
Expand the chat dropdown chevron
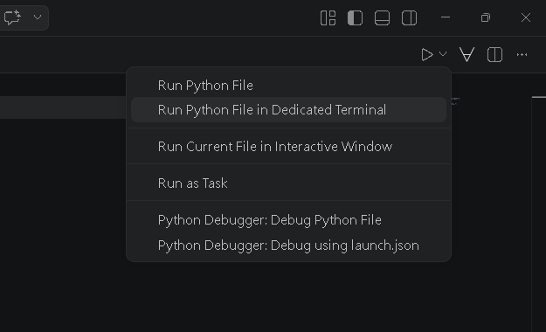click(38, 17)
